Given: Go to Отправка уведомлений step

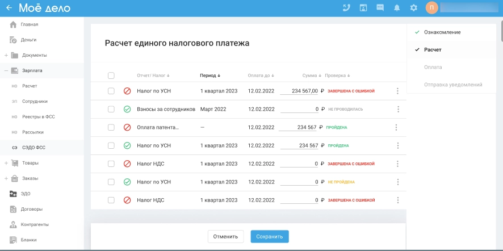Looking at the screenshot, I should [x=453, y=85].
